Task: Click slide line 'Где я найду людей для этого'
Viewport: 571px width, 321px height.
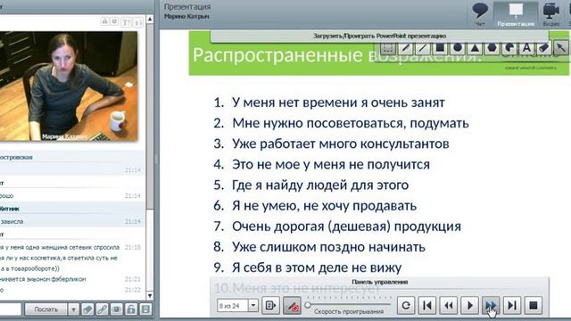Action: pyautogui.click(x=320, y=185)
